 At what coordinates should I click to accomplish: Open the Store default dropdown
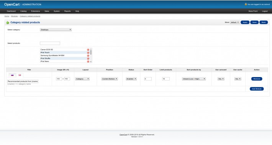tap(235, 22)
